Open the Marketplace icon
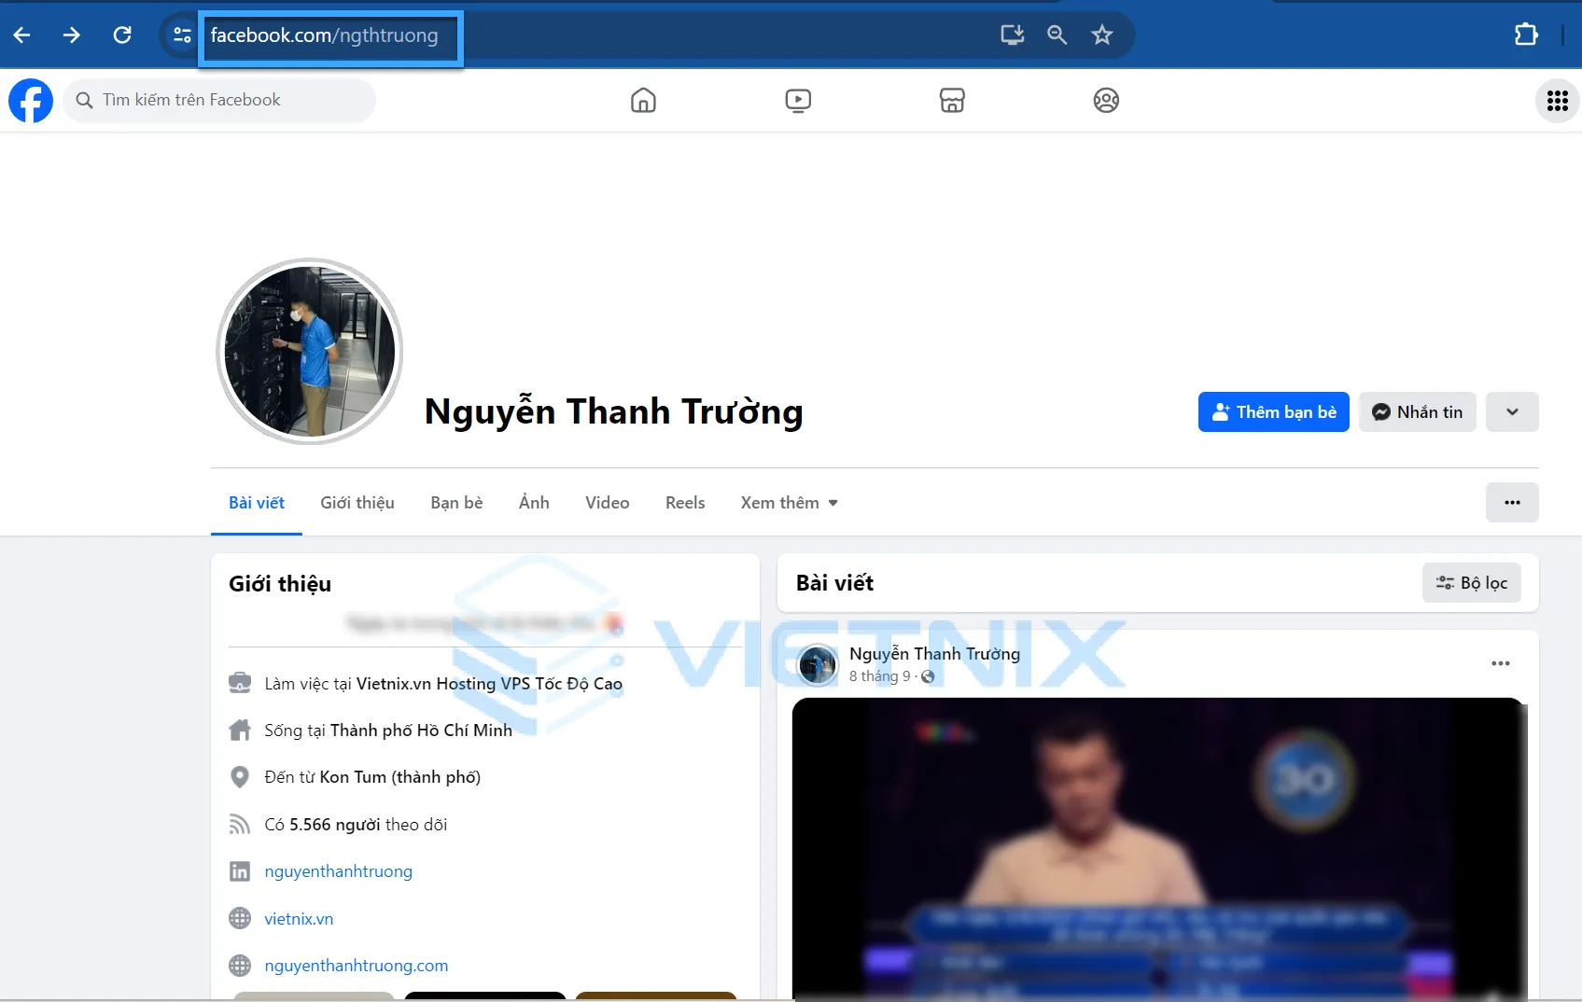The width and height of the screenshot is (1582, 1002). (952, 100)
